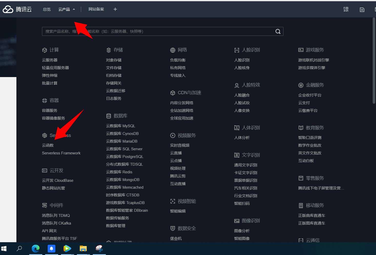This screenshot has height=255, width=376.
Task: Click the CDN与加速 cube icon
Action: click(x=173, y=93)
